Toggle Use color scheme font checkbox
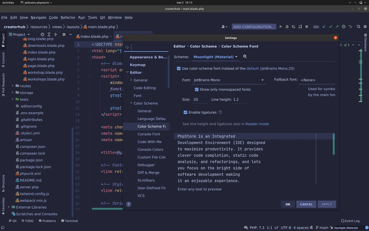369x231 pixels. tap(179, 68)
